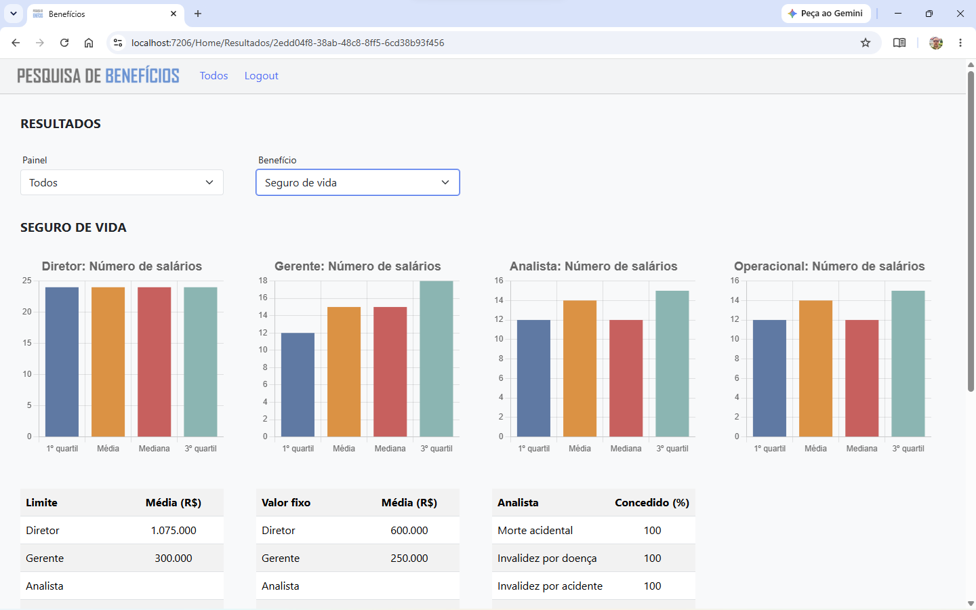View site information icon in address bar

118,43
